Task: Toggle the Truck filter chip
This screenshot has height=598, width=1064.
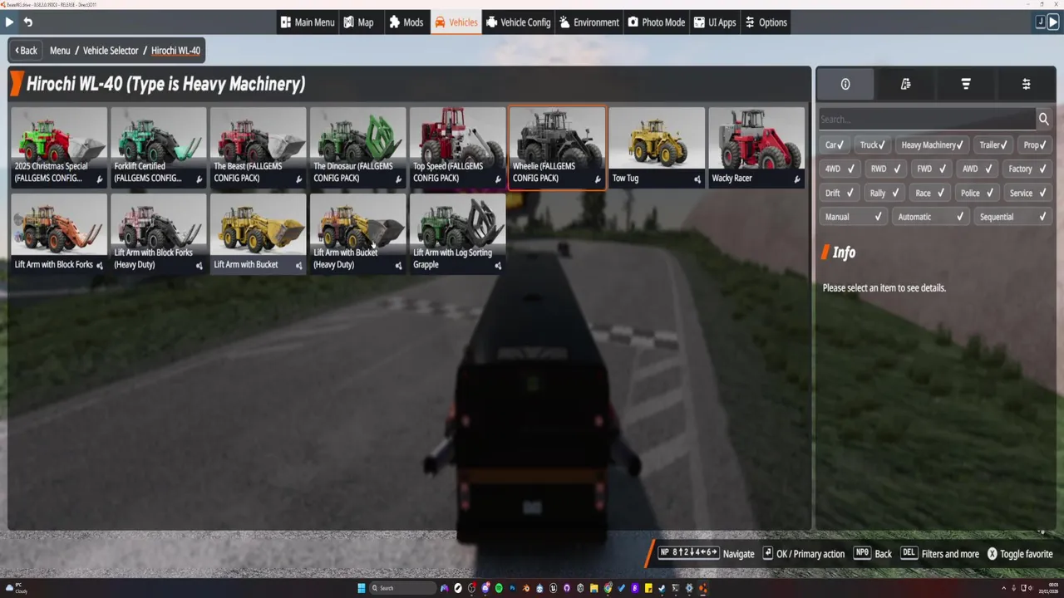Action: click(872, 145)
